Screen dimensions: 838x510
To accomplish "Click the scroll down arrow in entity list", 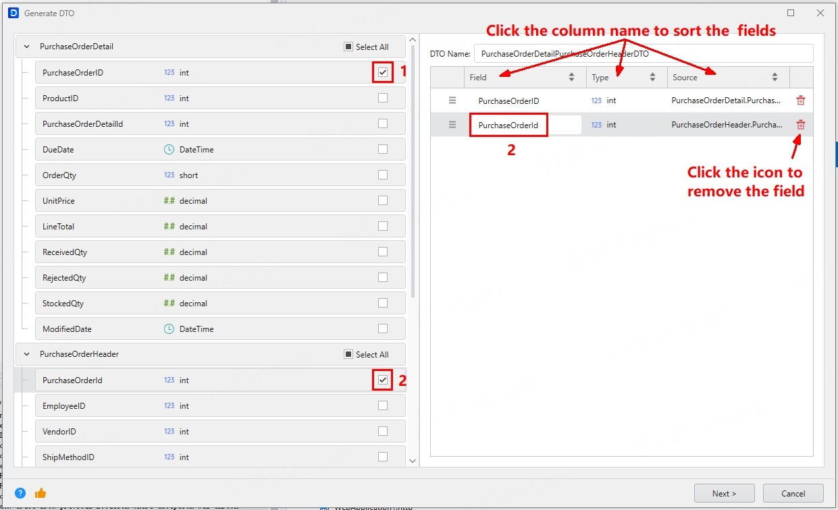I will click(x=413, y=461).
